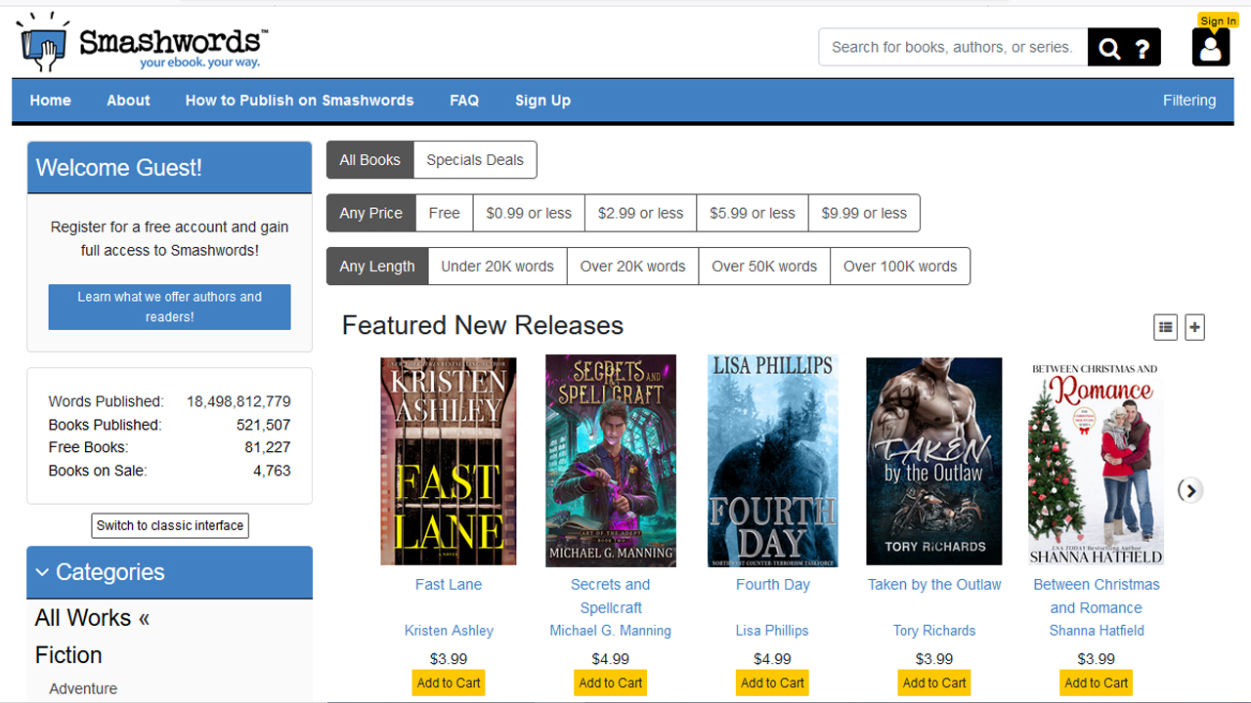This screenshot has width=1251, height=703.
Task: Open the Filtering options
Action: [1189, 101]
